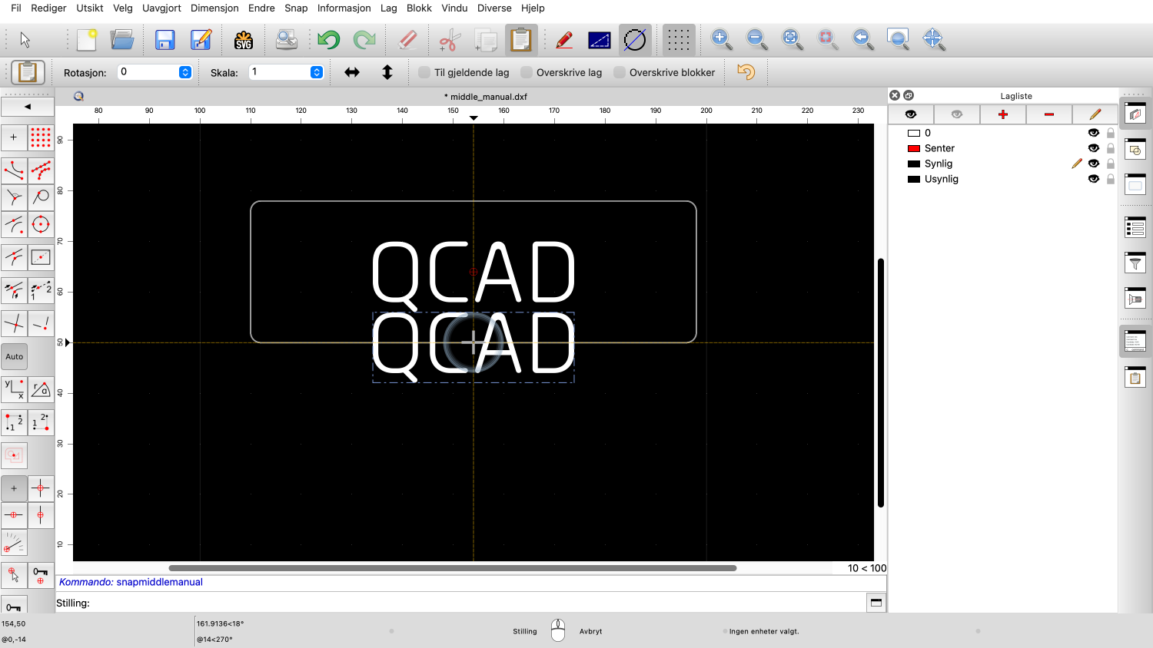Open the Rotasjon dropdown arrows
Viewport: 1153px width, 648px height.
185,72
